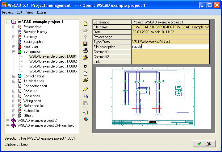Image resolution: width=222 pixels, height=152 pixels.
Task: Click the red and cyan left-right arrows icon
Action: (x=86, y=119)
